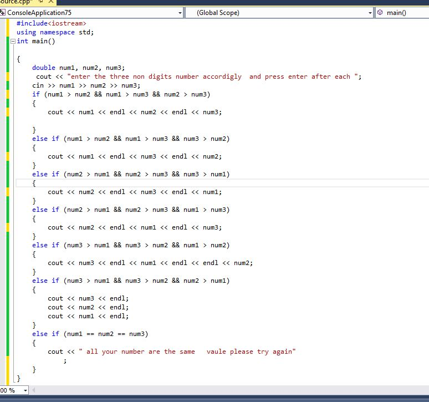
Task: Open the Global Scope dropdown
Action: (370, 13)
